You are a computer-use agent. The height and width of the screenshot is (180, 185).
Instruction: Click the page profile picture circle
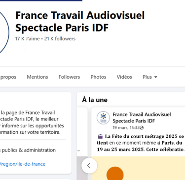(x=4, y=32)
